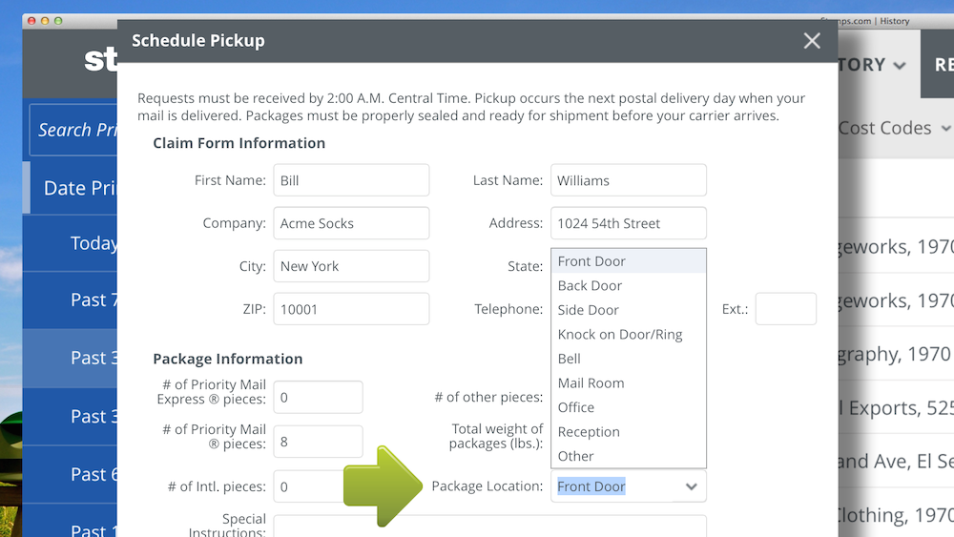Pick Mail Room as package location
This screenshot has height=537, width=954.
591,382
